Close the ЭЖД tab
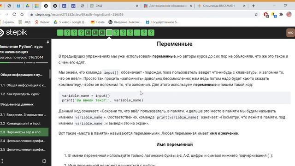Image resolution: width=295 pixels, height=166 pixels. pyautogui.click(x=137, y=6)
